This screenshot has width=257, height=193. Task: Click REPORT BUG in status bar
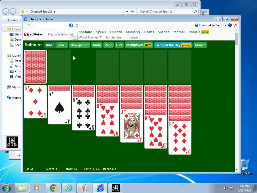pos(109,169)
